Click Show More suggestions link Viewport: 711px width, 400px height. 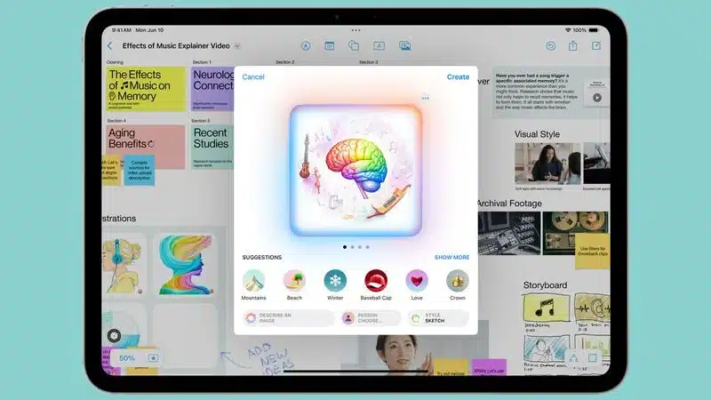[451, 258]
